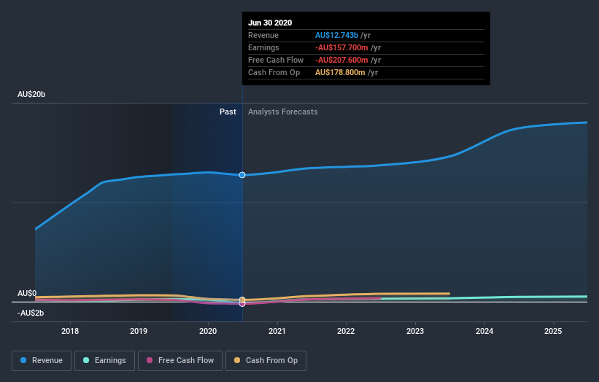Select the pink Free Cash Flow data point
Image resolution: width=599 pixels, height=382 pixels.
242,304
